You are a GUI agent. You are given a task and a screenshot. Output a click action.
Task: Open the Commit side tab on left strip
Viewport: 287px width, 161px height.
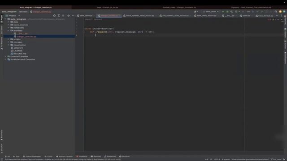tap(2, 29)
